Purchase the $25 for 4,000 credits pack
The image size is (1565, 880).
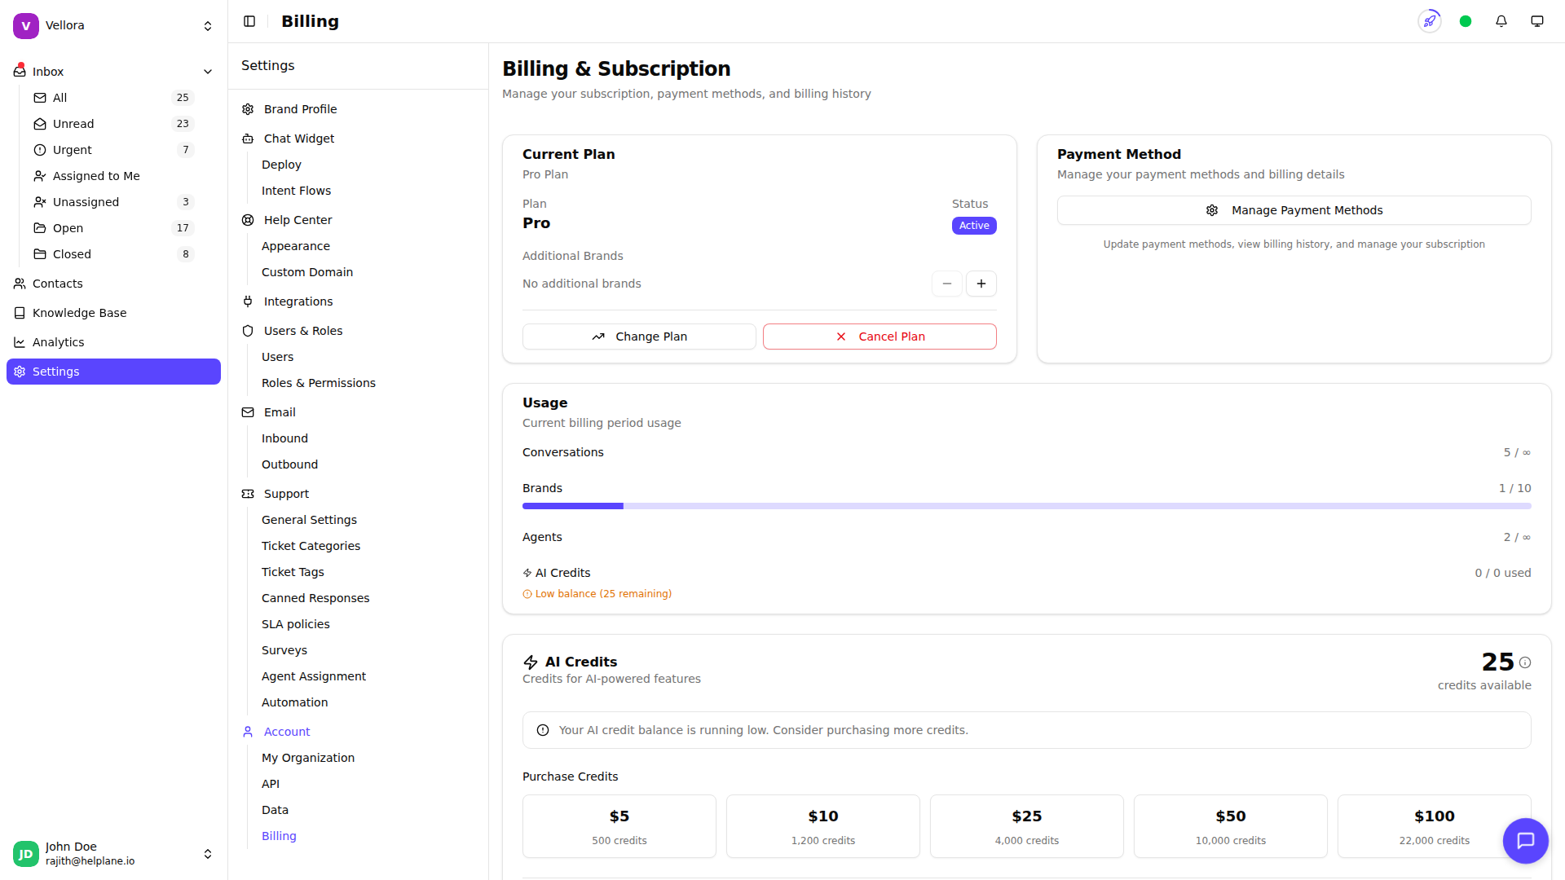pyautogui.click(x=1027, y=826)
